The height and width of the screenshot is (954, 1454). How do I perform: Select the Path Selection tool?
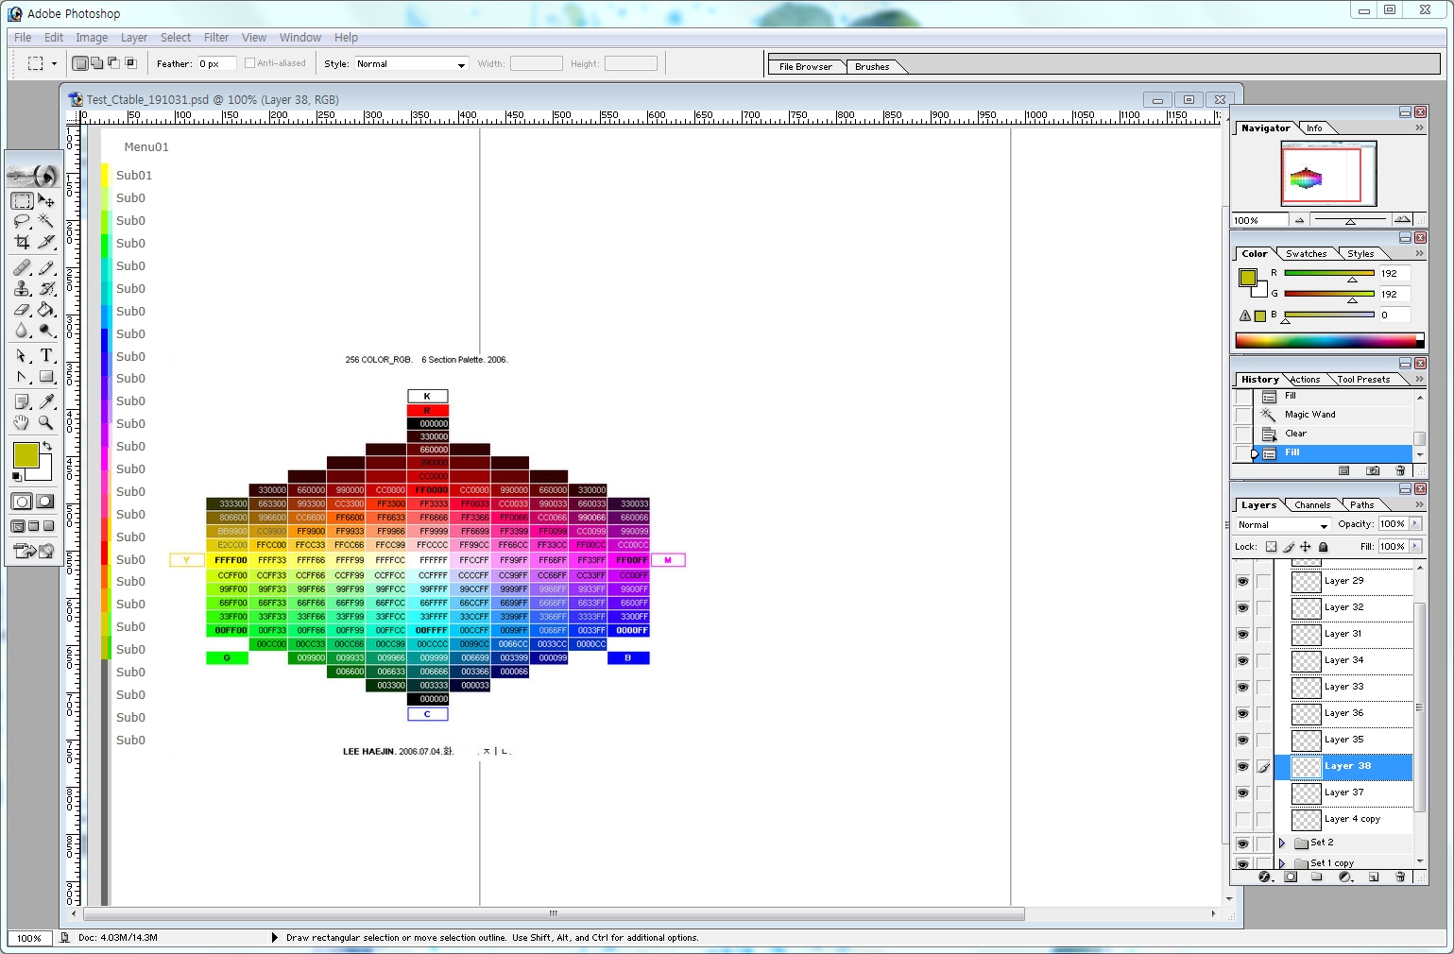point(22,356)
